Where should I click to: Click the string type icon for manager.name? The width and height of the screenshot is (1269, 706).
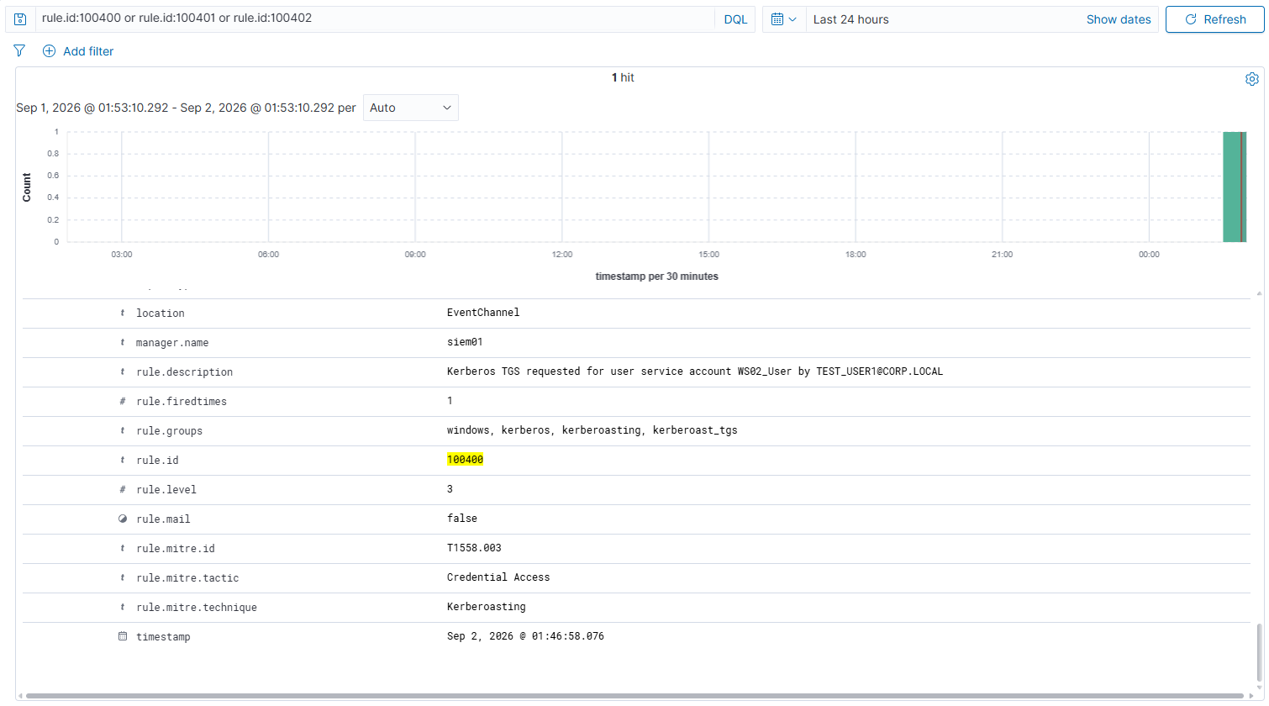point(123,343)
